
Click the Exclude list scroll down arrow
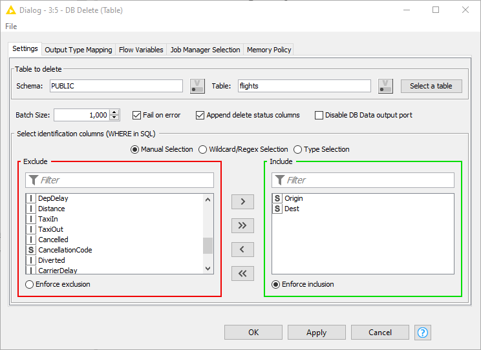(x=208, y=269)
